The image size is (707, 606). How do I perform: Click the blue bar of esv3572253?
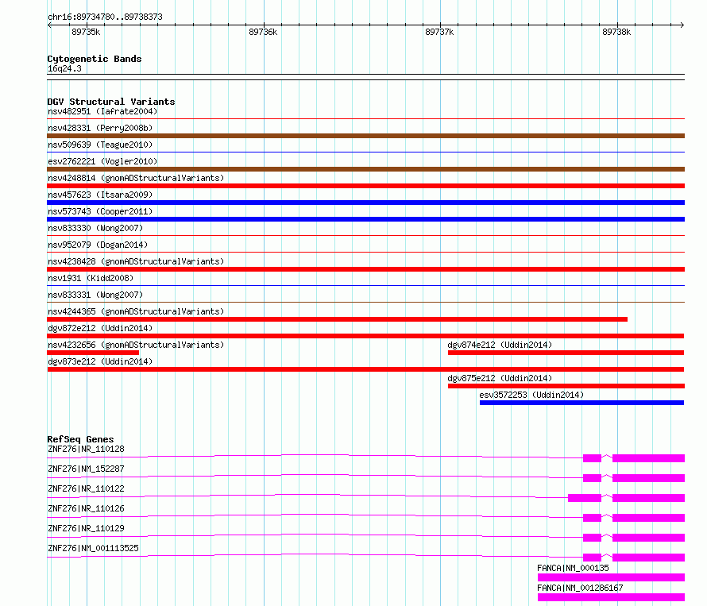(581, 403)
